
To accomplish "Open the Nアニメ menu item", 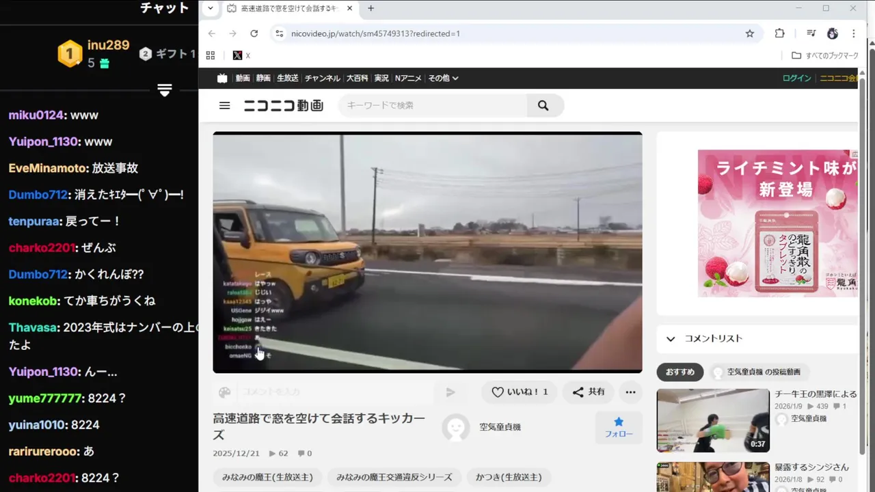I will 407,78.
